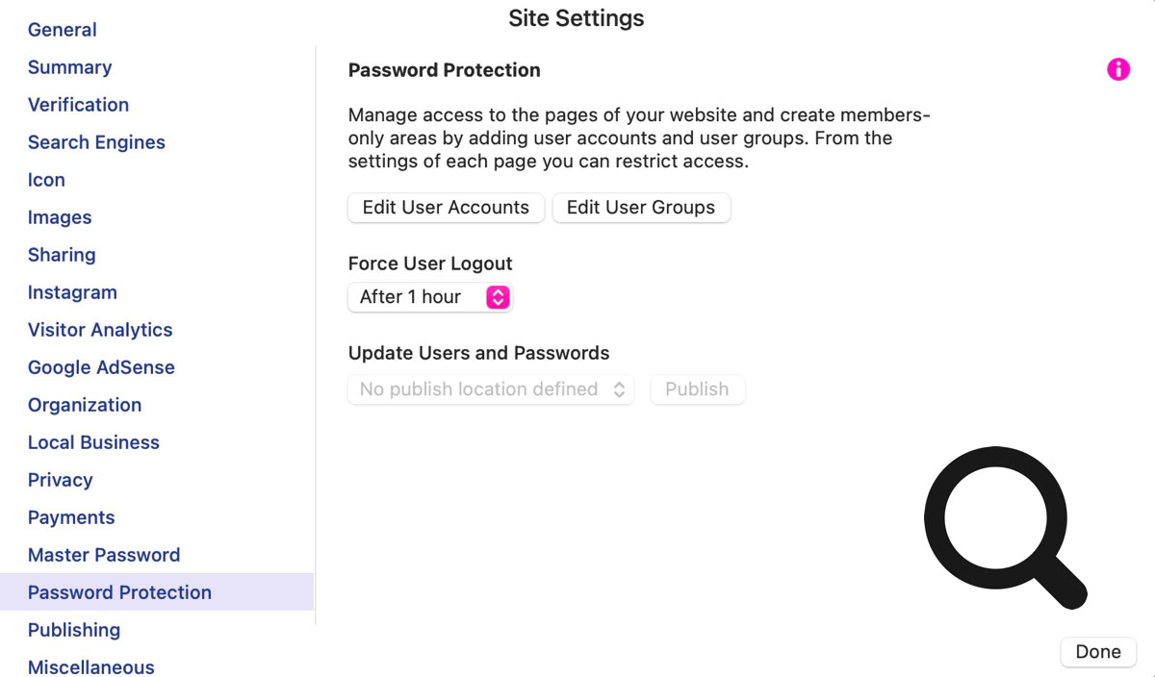This screenshot has width=1155, height=677.
Task: Select the Password Protection sidebar item
Action: tap(119, 592)
